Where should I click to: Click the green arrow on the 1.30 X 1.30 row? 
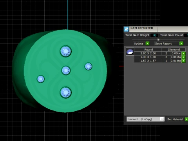coord(184,57)
